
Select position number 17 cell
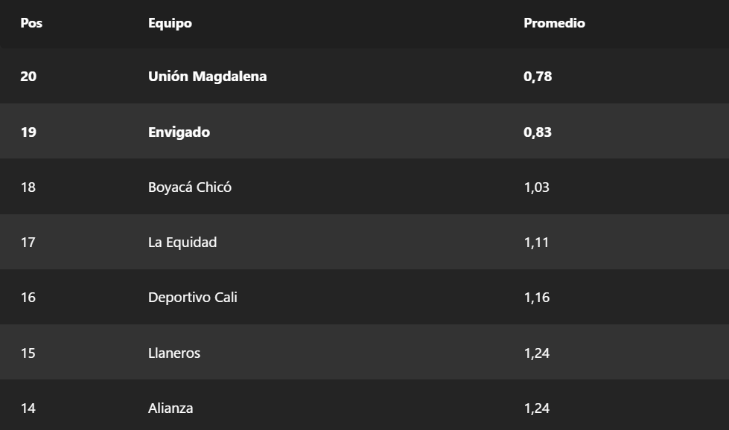click(28, 243)
